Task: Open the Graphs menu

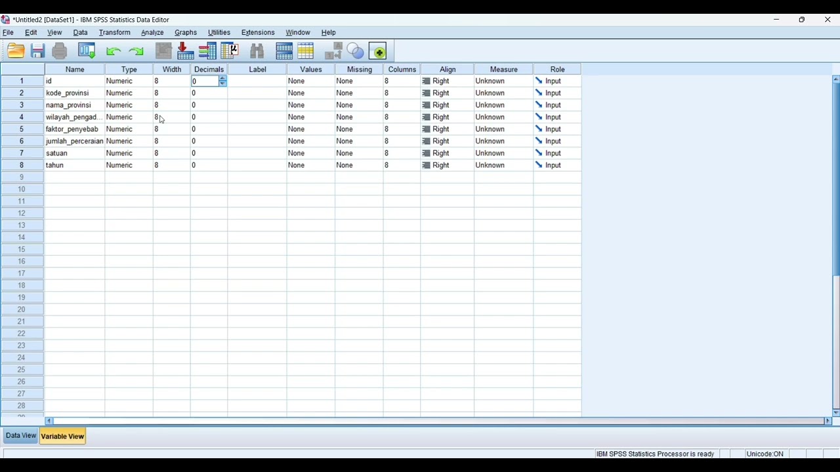Action: pyautogui.click(x=186, y=32)
